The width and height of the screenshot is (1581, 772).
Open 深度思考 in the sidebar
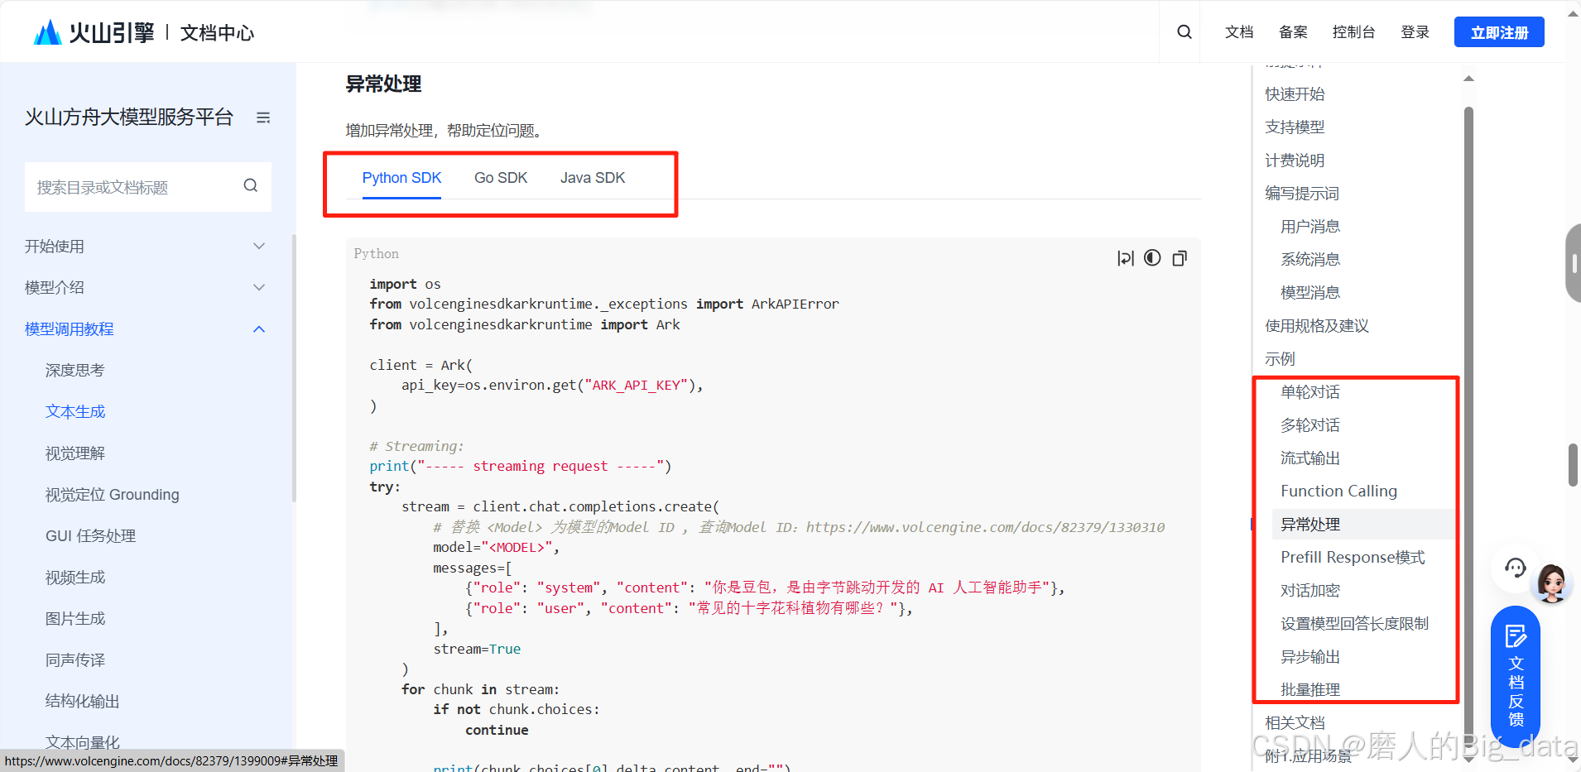coord(75,371)
